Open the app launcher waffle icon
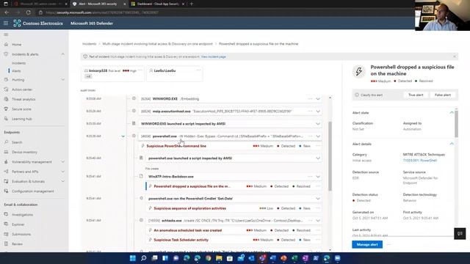 pyautogui.click(x=6, y=23)
